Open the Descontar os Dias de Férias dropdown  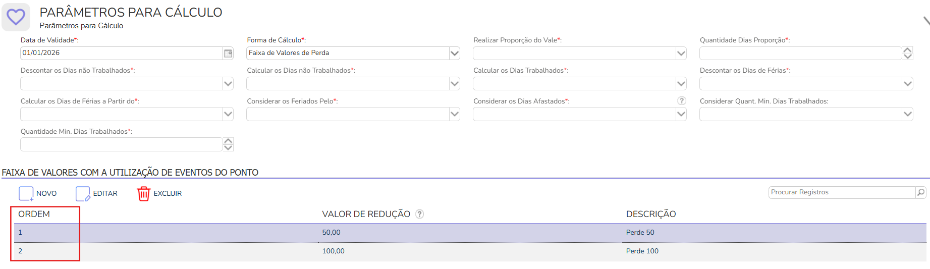[x=908, y=84]
